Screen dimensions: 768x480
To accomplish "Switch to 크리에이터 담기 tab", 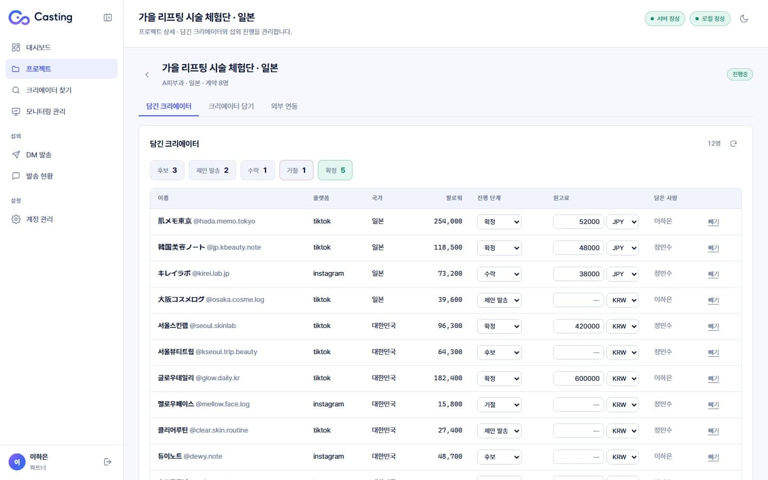I will click(231, 106).
